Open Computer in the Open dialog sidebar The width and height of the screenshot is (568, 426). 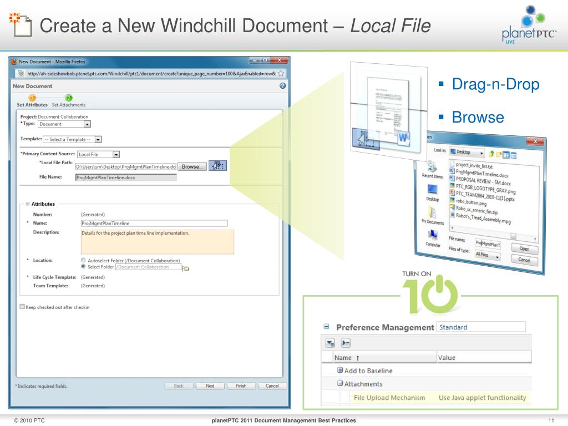click(x=433, y=239)
